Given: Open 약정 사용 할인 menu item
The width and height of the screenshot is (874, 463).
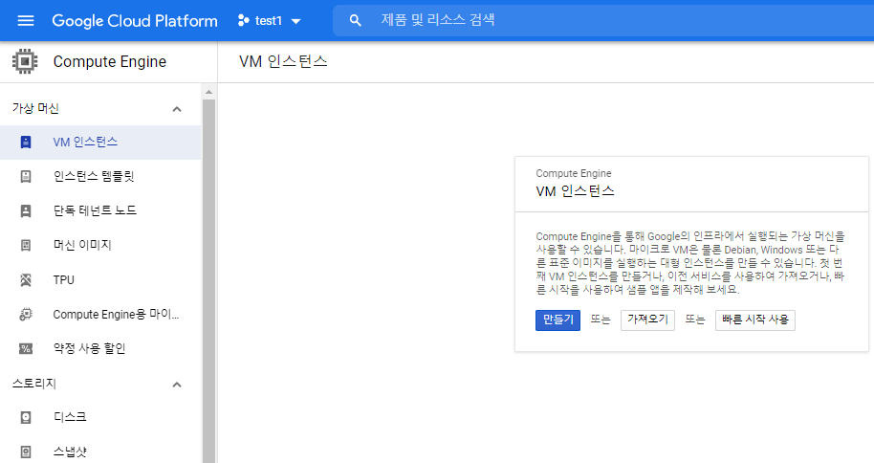Looking at the screenshot, I should [100, 349].
